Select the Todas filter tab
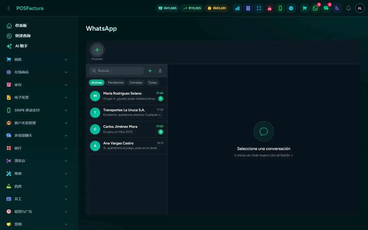Viewport: 368px width, 230px height. (153, 83)
